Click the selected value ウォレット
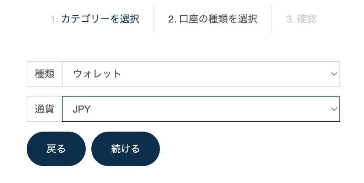This screenshot has width=364, height=183. click(x=97, y=74)
